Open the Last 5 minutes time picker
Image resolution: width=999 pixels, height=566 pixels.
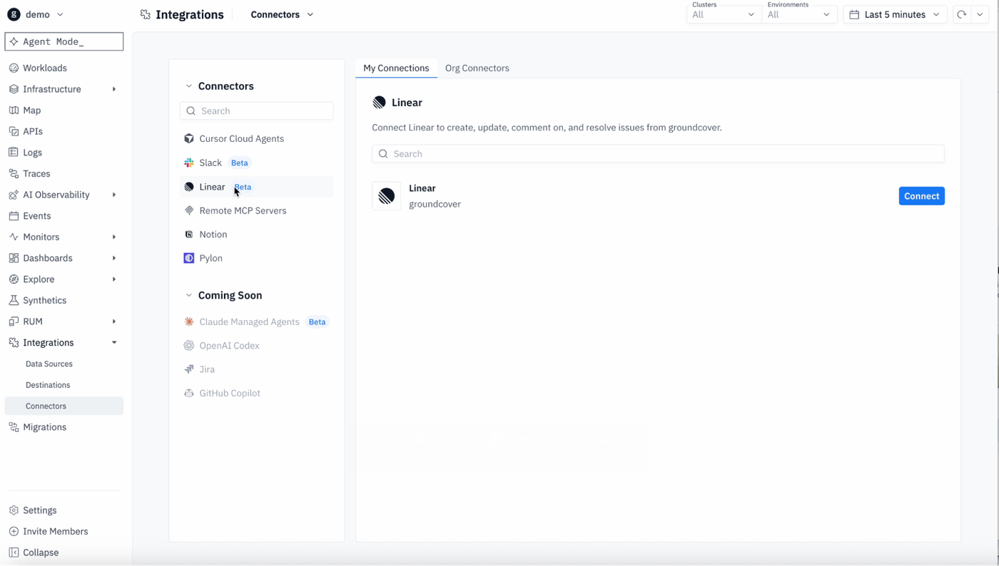(895, 14)
